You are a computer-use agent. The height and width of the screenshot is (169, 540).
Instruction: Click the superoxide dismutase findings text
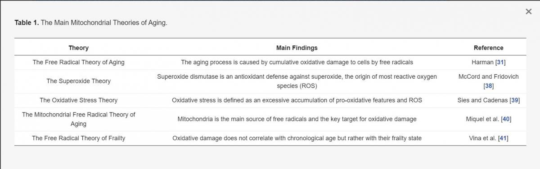point(297,81)
